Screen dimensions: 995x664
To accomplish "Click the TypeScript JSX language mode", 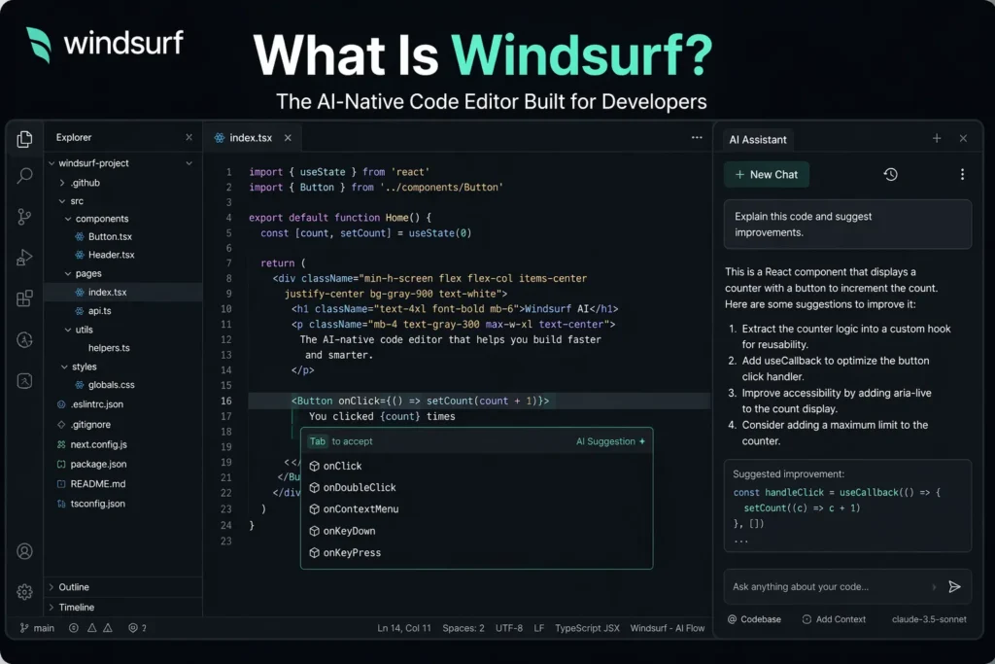I will point(587,628).
